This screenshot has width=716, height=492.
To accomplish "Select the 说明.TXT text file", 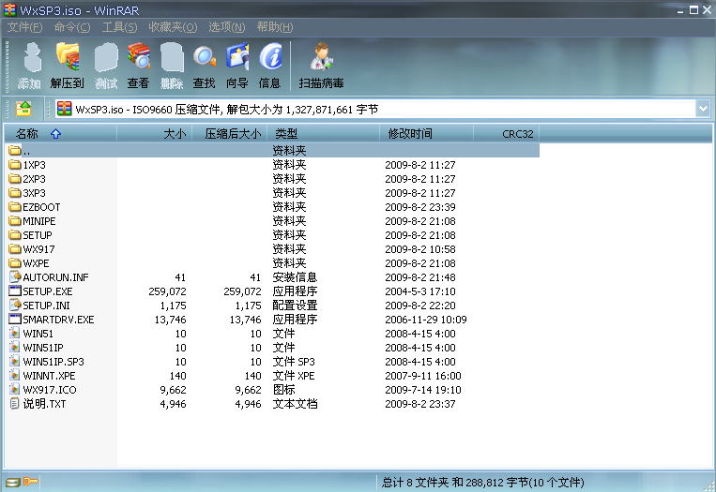I will (x=44, y=404).
